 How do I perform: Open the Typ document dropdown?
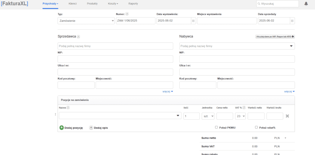point(86,21)
